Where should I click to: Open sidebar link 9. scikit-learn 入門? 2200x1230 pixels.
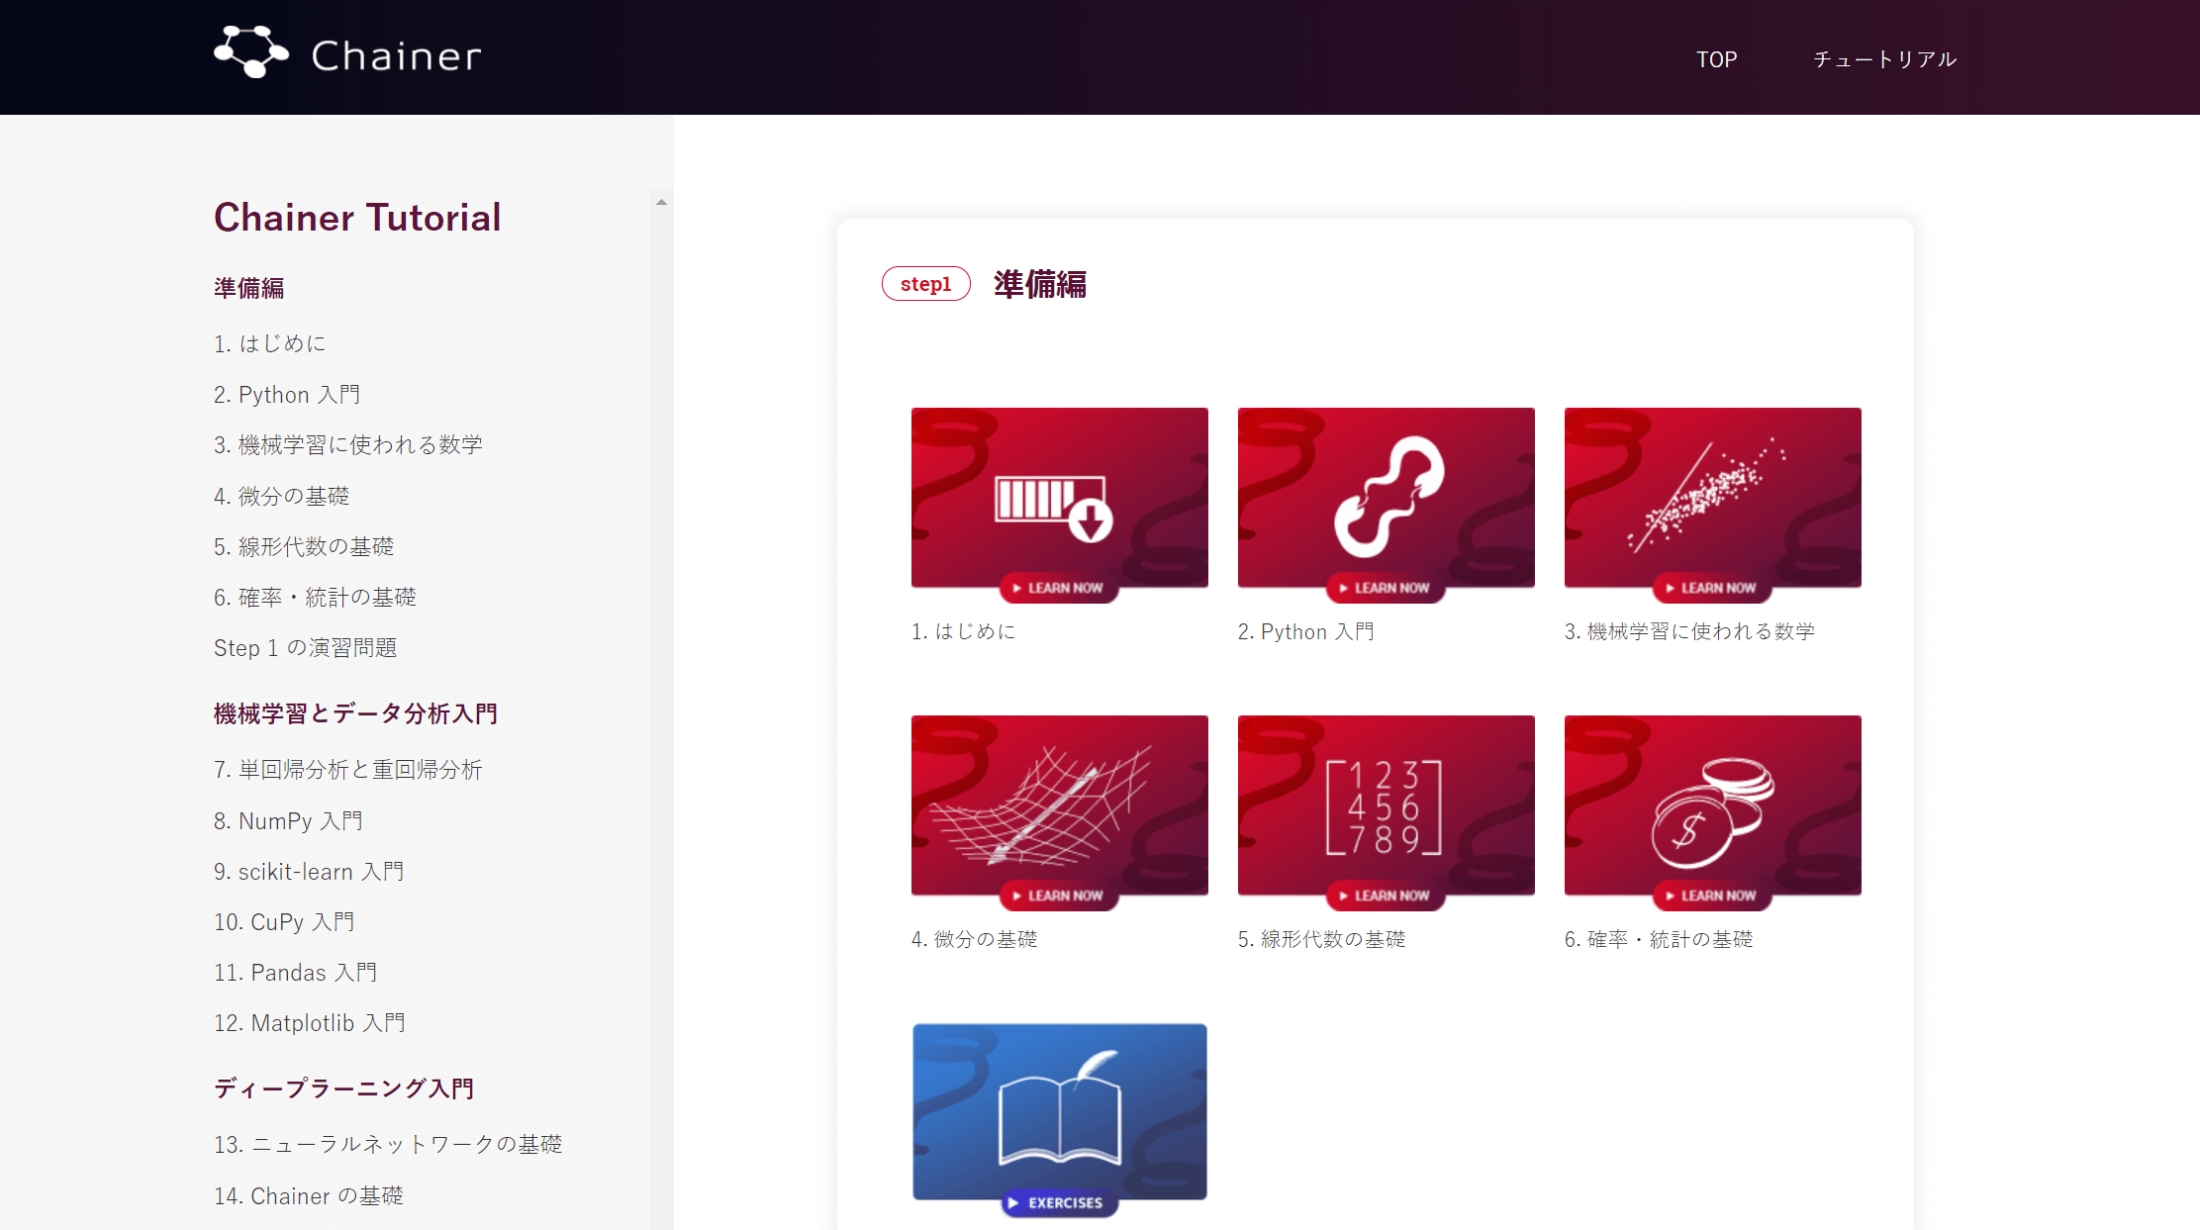309,872
